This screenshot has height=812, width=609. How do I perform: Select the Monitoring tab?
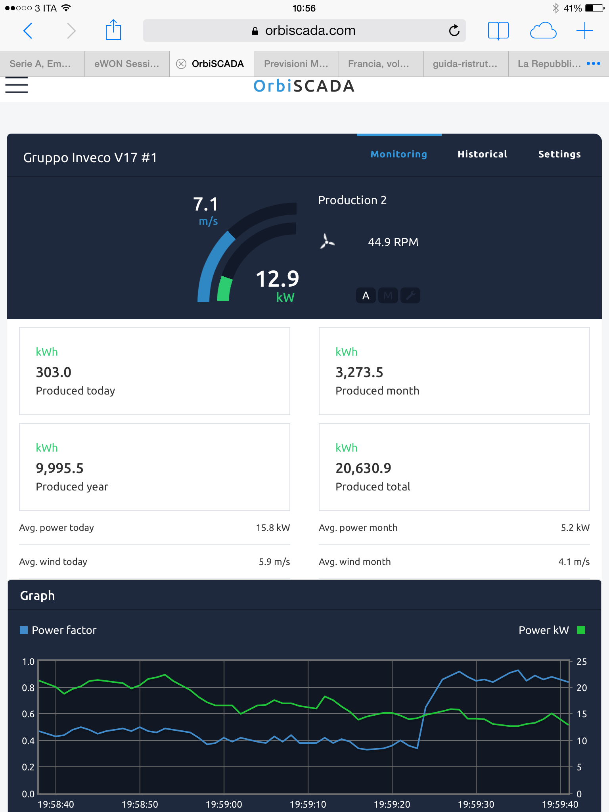coord(398,154)
